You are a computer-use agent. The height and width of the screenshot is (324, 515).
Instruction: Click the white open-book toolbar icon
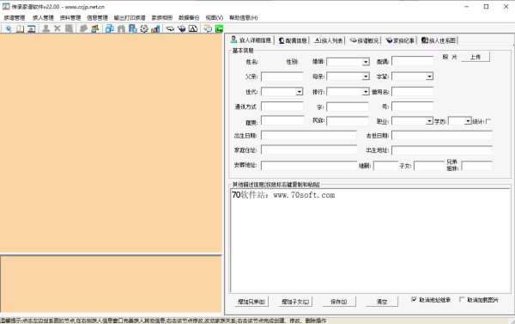pos(170,29)
